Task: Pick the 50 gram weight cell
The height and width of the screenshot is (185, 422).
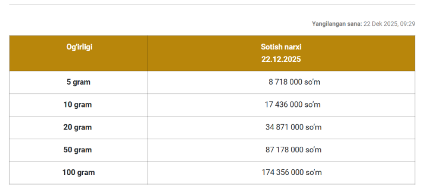Action: click(77, 150)
